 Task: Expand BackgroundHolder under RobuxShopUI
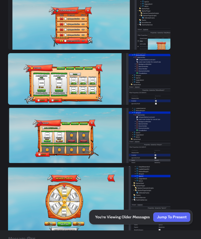(x=135, y=64)
